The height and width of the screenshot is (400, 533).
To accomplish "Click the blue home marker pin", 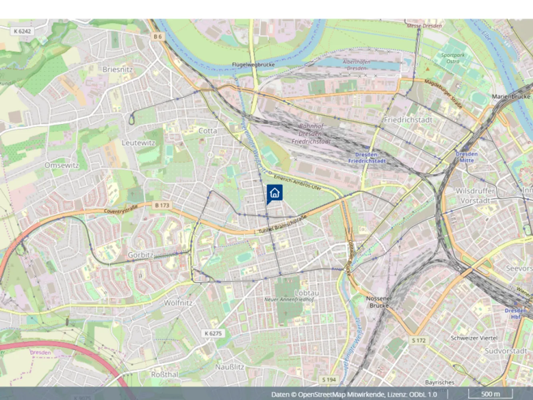I will (274, 194).
